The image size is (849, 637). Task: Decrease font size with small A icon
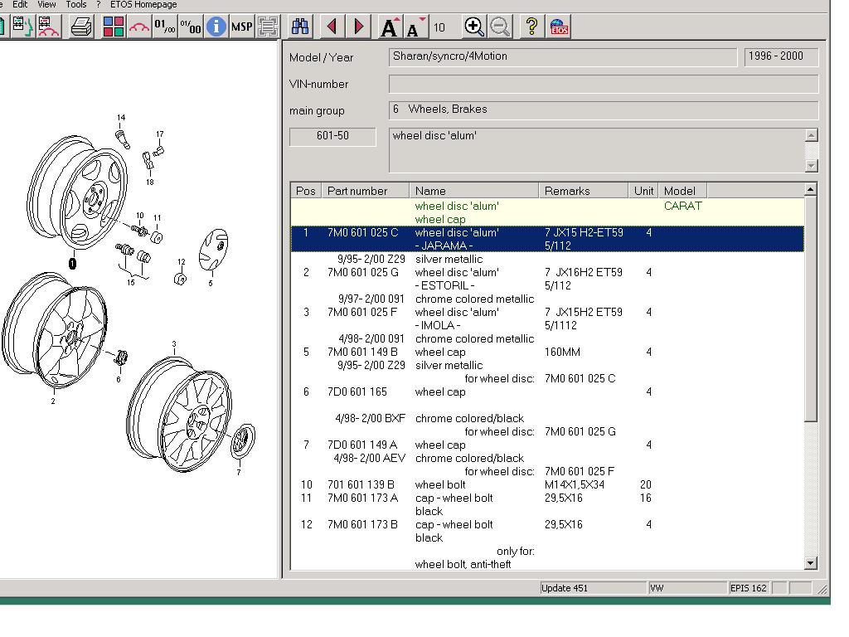click(415, 27)
